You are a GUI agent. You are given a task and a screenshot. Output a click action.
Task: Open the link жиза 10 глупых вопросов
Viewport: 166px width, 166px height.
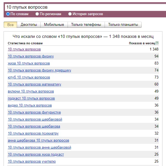click(x=29, y=63)
